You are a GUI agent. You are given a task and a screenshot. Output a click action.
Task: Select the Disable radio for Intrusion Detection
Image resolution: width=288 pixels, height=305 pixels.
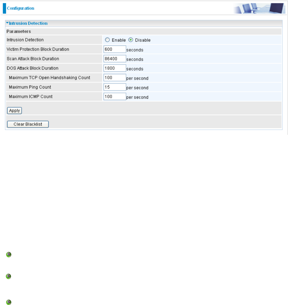[131, 40]
